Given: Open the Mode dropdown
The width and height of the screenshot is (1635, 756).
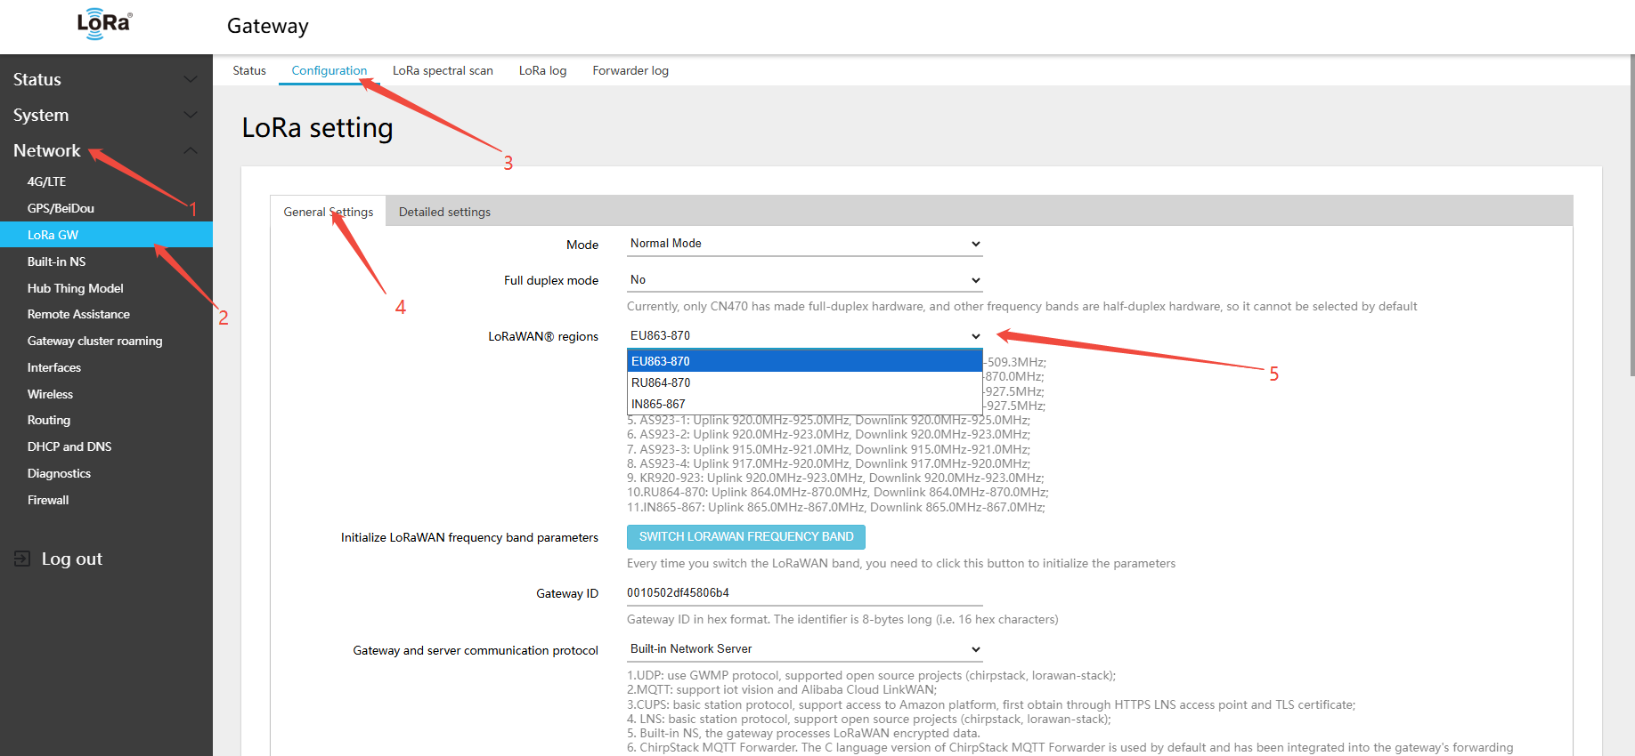Looking at the screenshot, I should [x=804, y=244].
